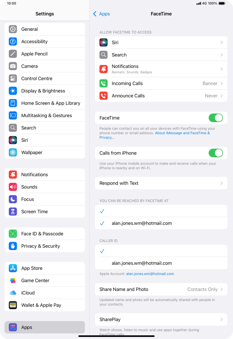Tap the Focus moon icon
Screen dimensions: 233x339
pyautogui.click(x=13, y=199)
